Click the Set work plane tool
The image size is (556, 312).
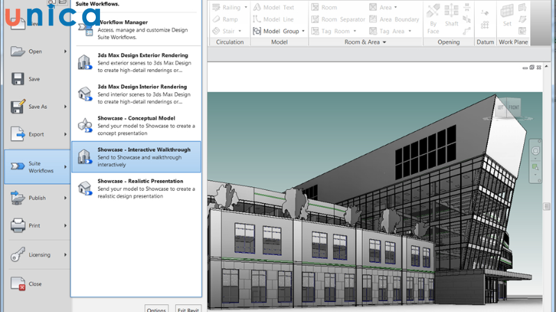pyautogui.click(x=507, y=15)
